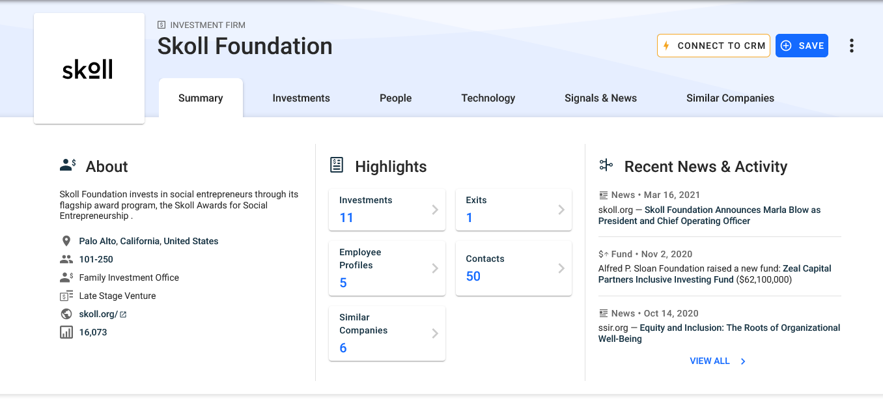
Task: Click the plus circle icon in Save button
Action: point(786,46)
